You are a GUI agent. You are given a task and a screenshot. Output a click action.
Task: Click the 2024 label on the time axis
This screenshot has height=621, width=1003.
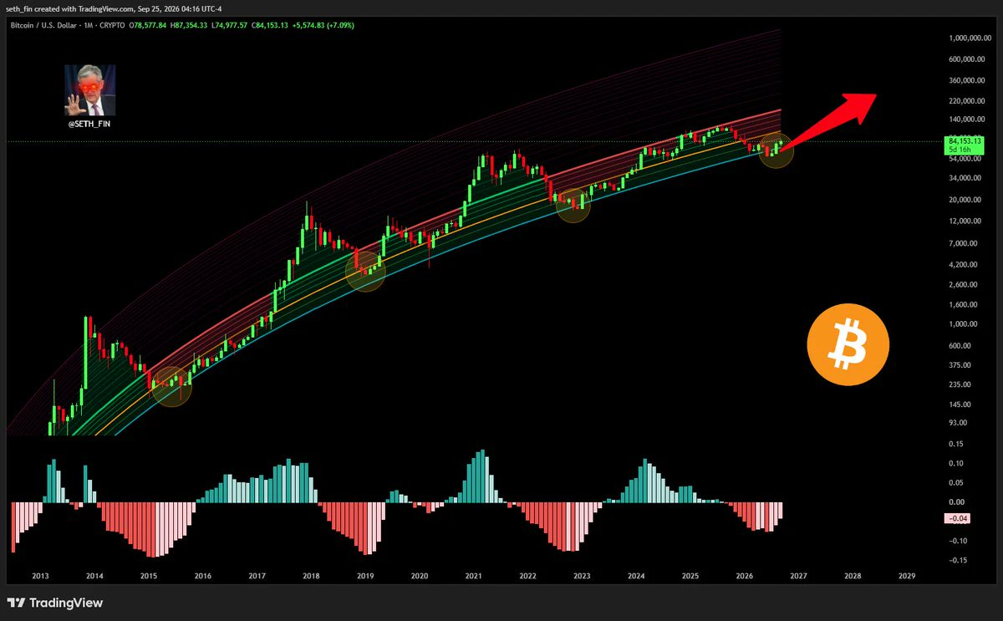coord(636,577)
